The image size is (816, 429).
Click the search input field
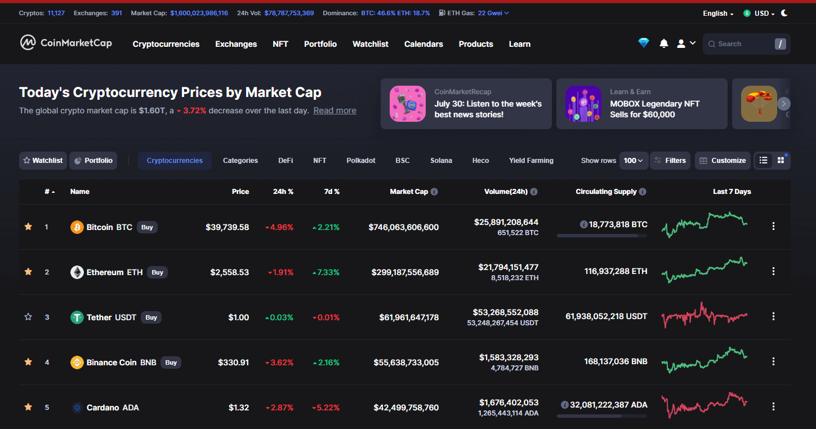(746, 44)
